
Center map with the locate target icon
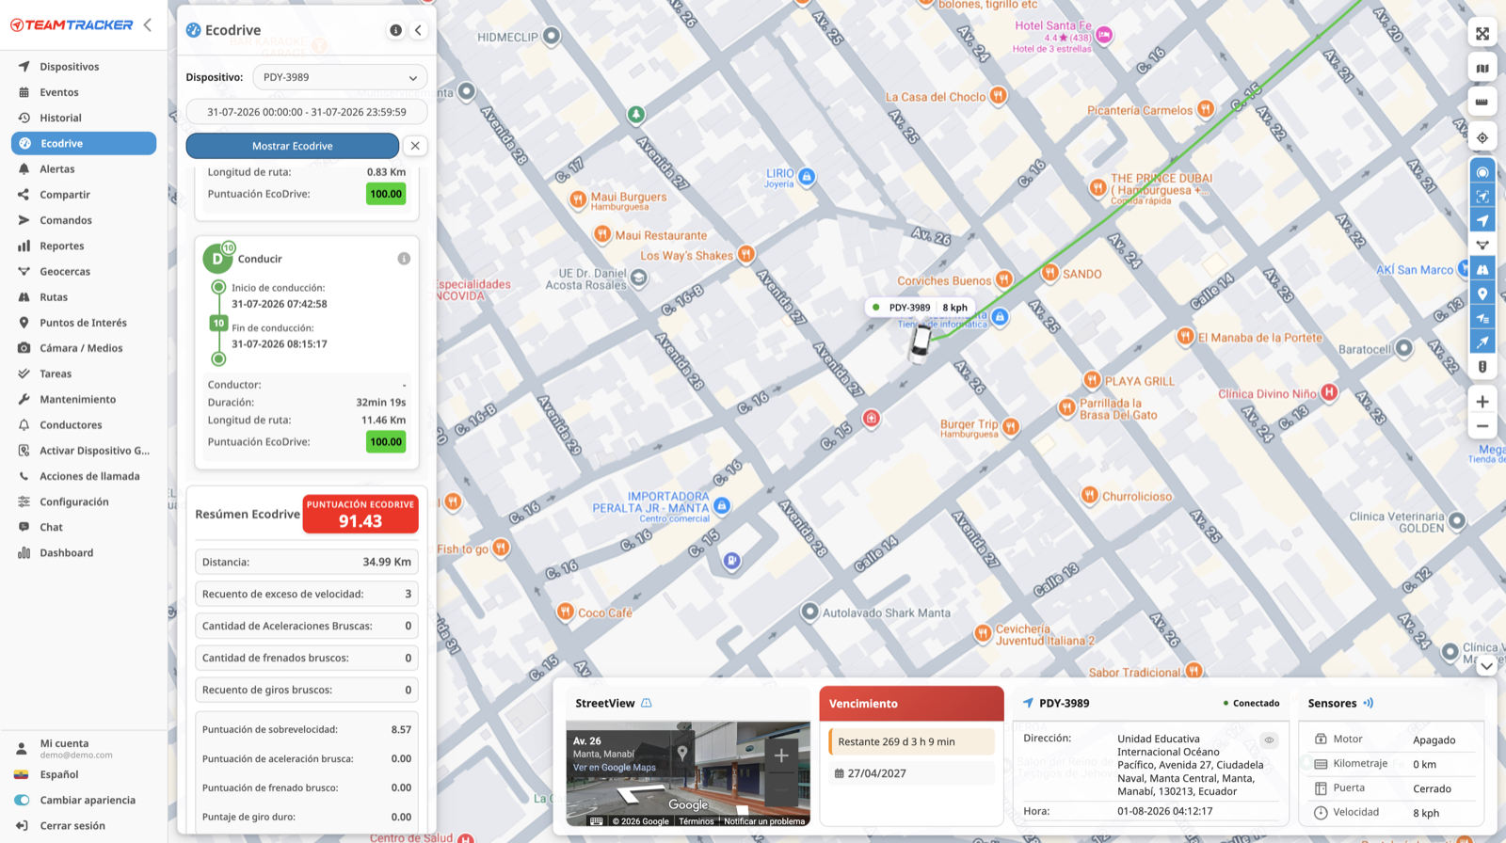[1482, 137]
